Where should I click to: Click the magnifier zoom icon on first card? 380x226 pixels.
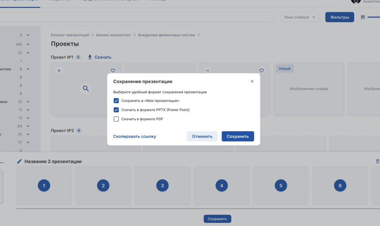pyautogui.click(x=86, y=88)
